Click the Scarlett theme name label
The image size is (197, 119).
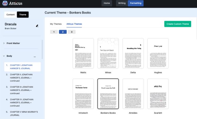click(x=158, y=113)
